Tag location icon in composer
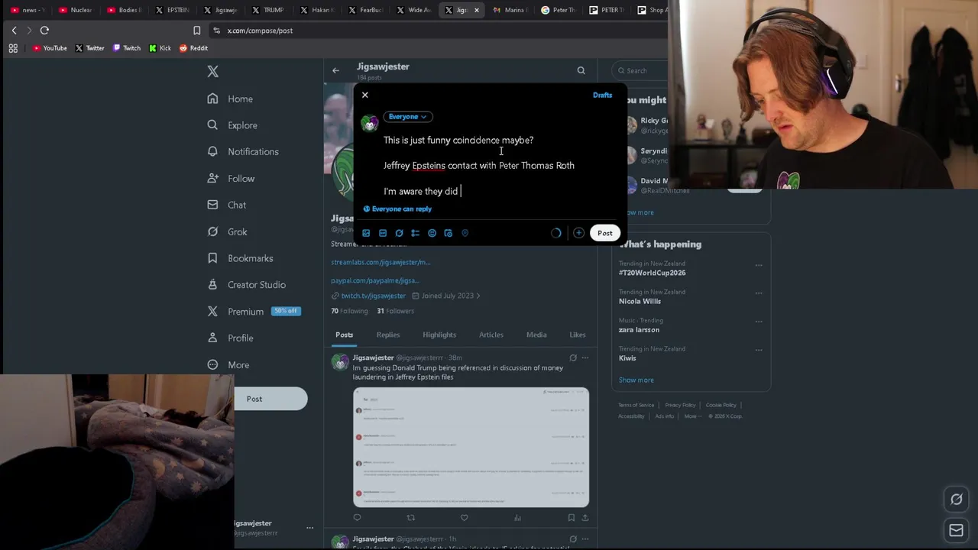Screen dimensions: 978x550 coord(465,233)
